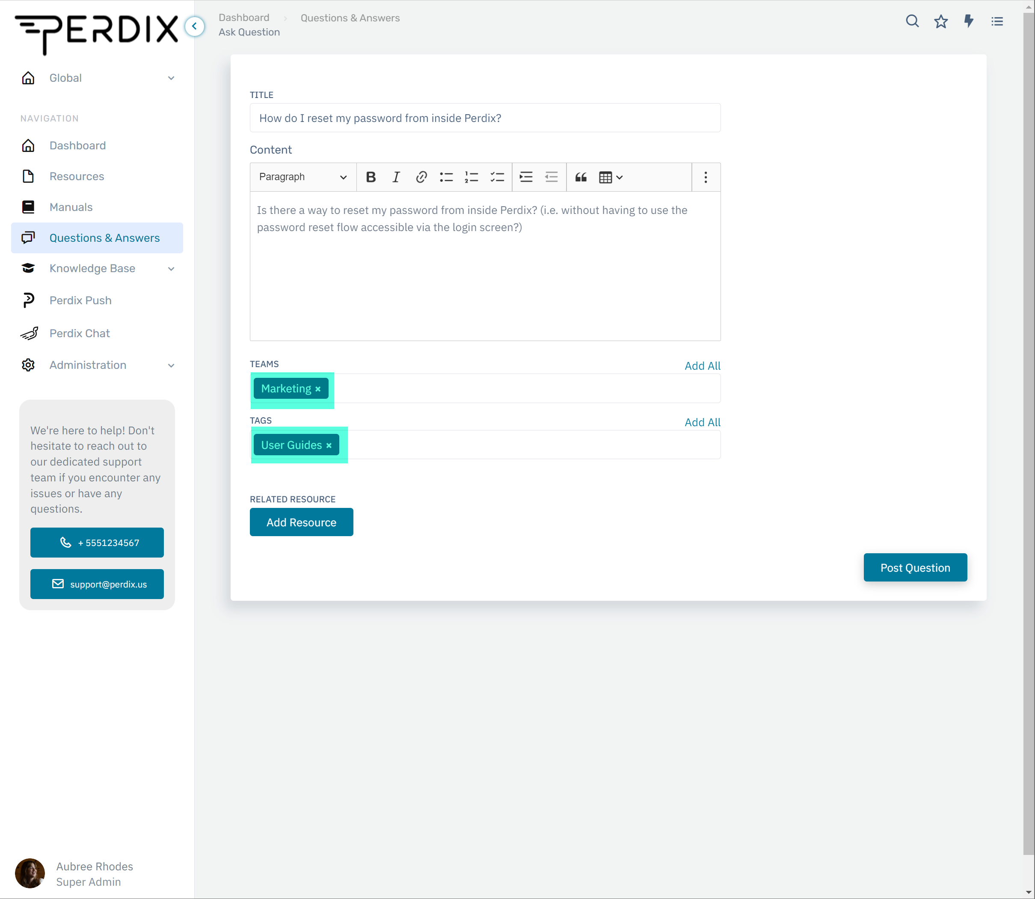
Task: Toggle italic formatting in the editor
Action: 396,177
